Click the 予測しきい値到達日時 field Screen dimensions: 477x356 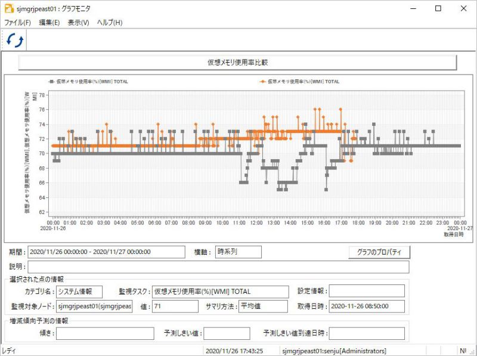tap(367, 333)
